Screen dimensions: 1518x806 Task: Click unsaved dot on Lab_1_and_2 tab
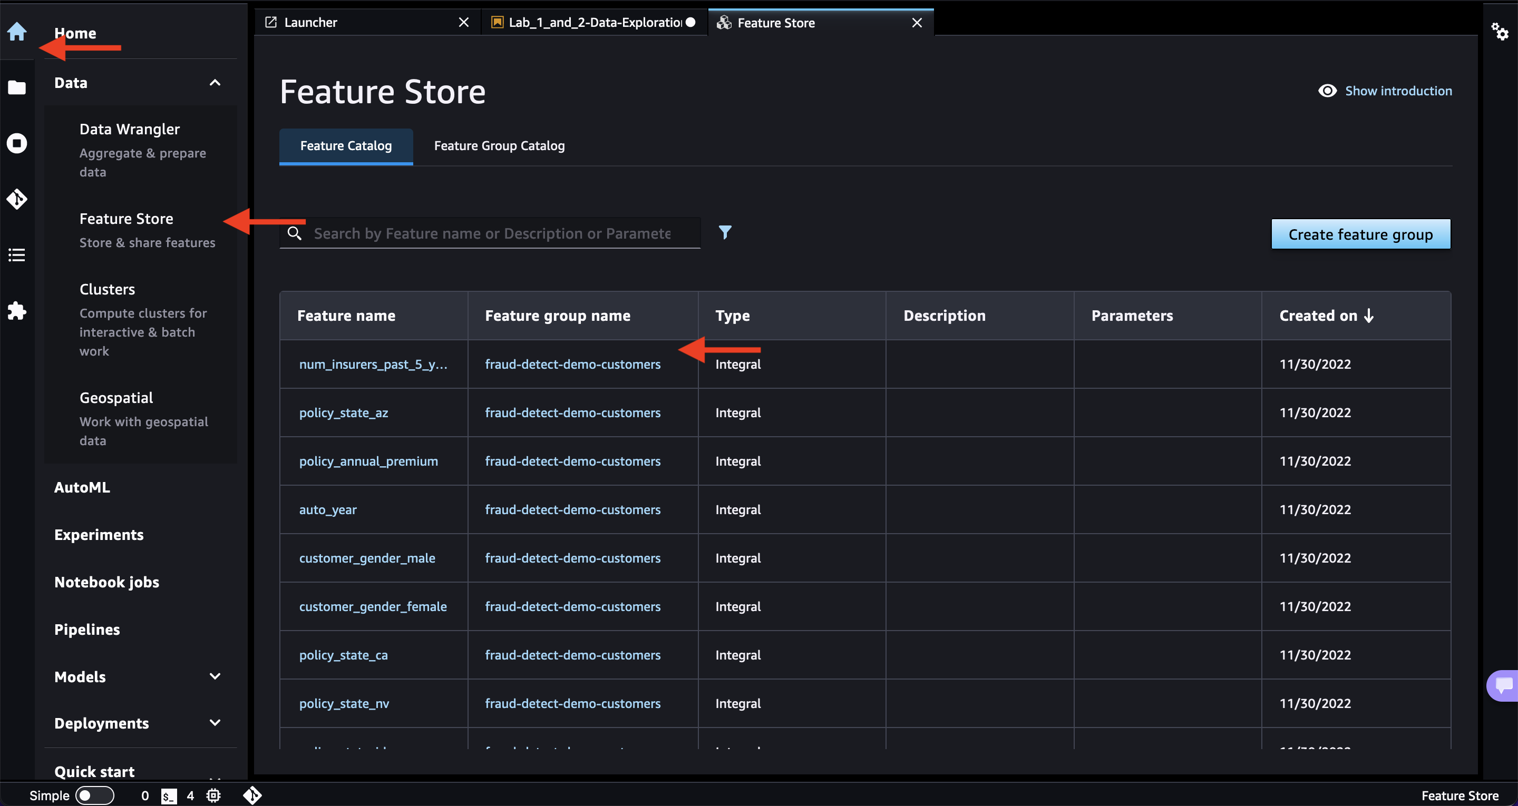690,22
